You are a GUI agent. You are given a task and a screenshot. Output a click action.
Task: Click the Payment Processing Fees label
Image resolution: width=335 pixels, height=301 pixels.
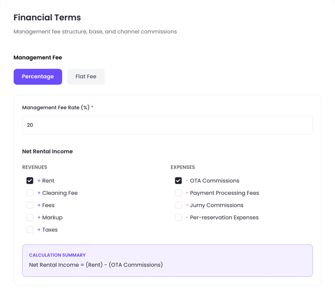[x=224, y=193]
